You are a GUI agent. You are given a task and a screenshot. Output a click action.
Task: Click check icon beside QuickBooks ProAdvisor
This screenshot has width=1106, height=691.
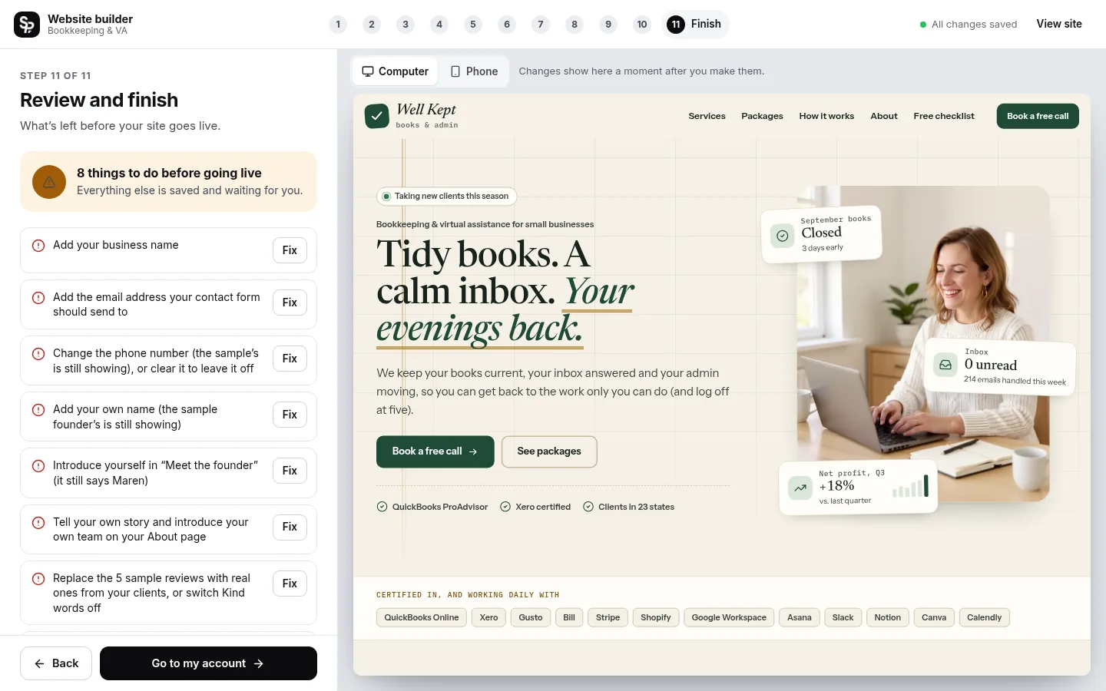(382, 507)
